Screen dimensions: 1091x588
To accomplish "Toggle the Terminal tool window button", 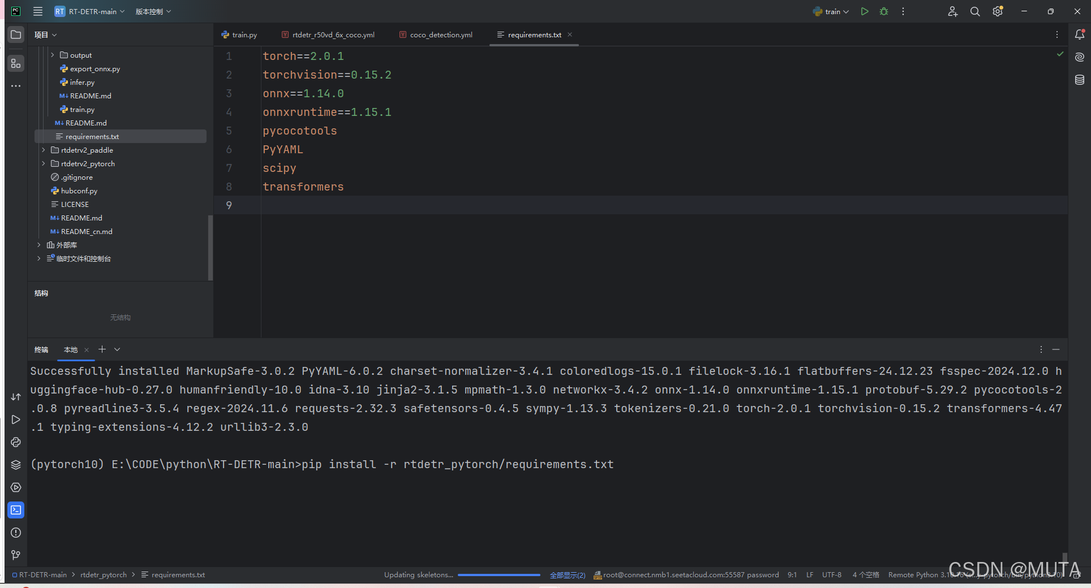I will click(16, 510).
